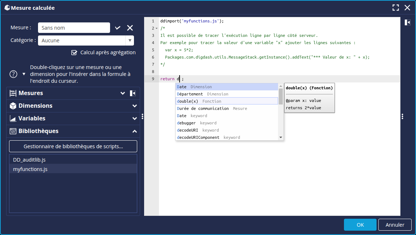Toggle right side panel icon in editor
416x235 pixels.
[x=408, y=22]
